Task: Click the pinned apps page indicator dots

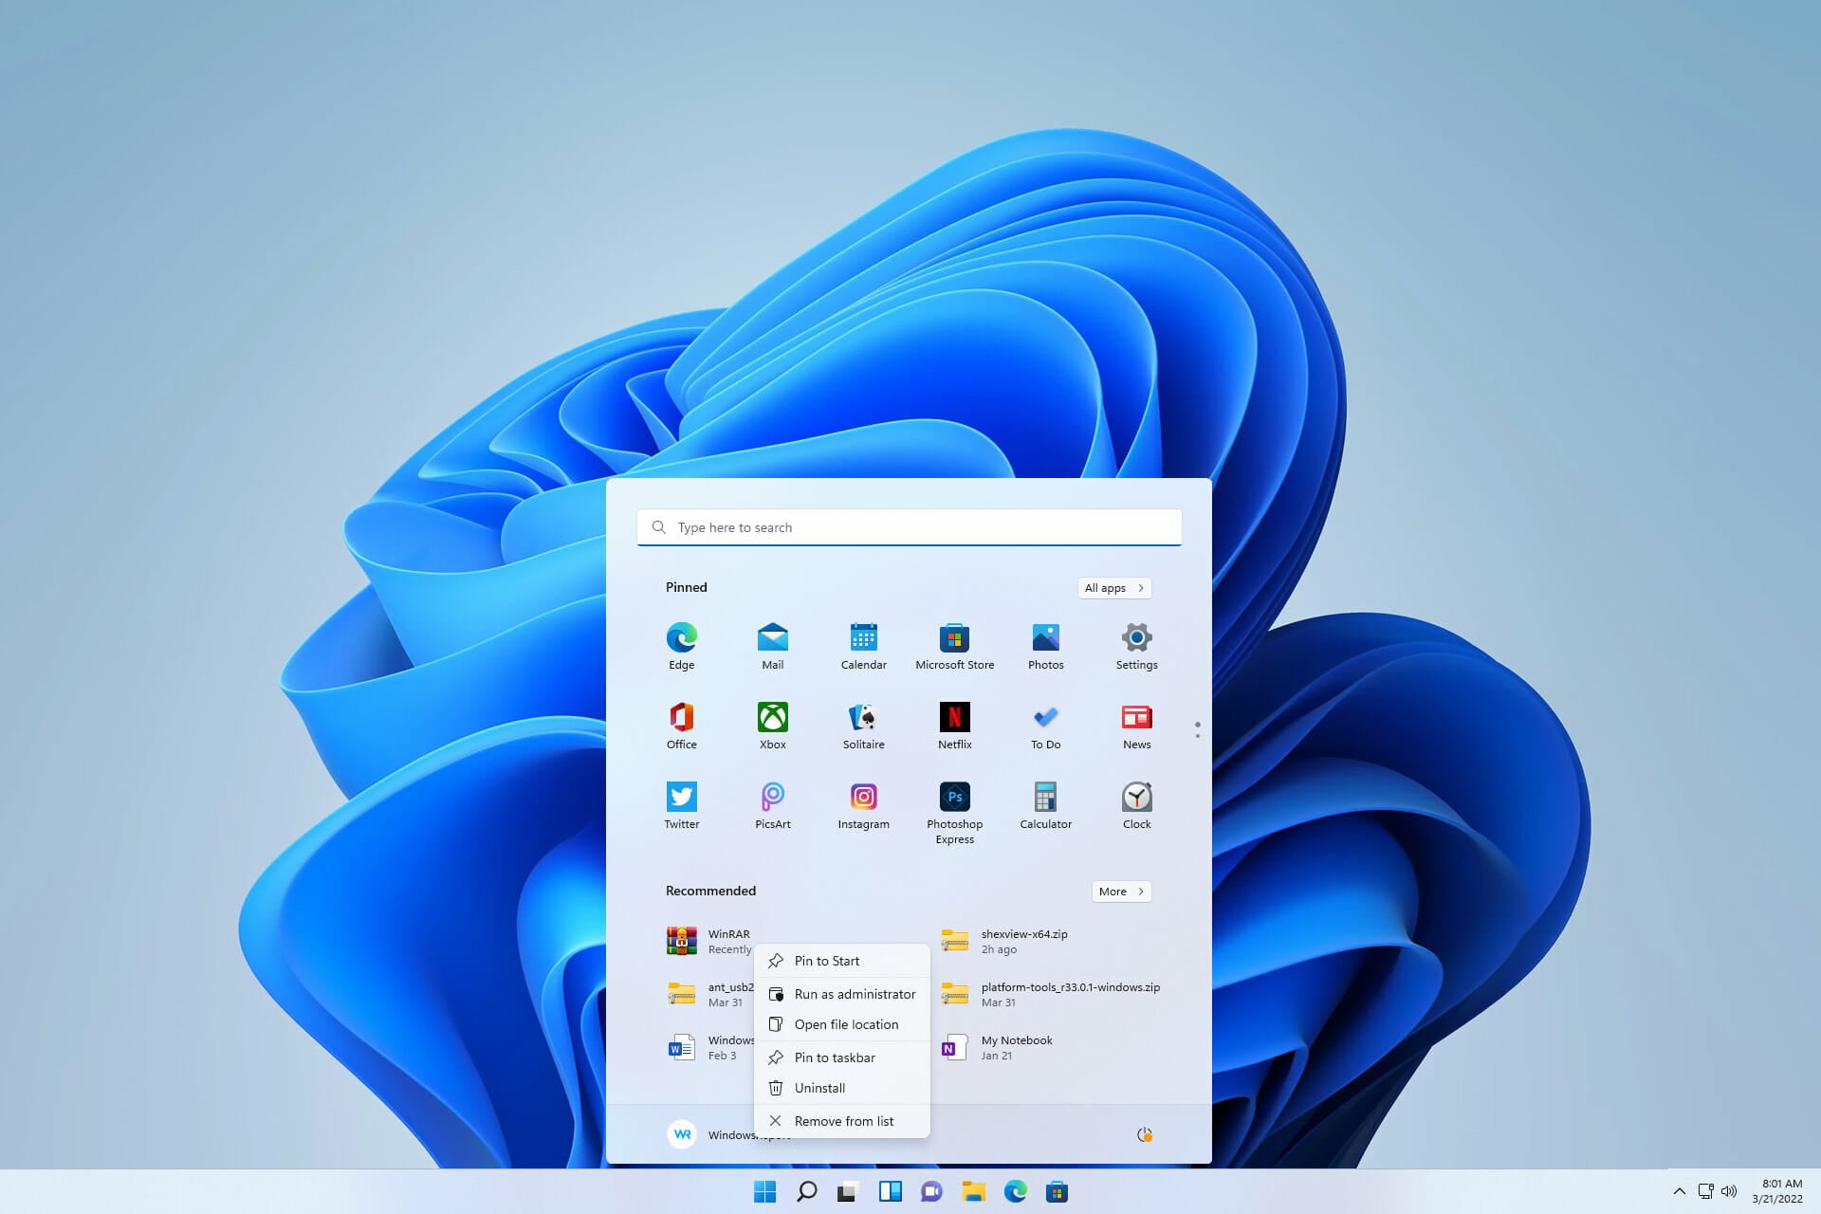Action: point(1198,730)
